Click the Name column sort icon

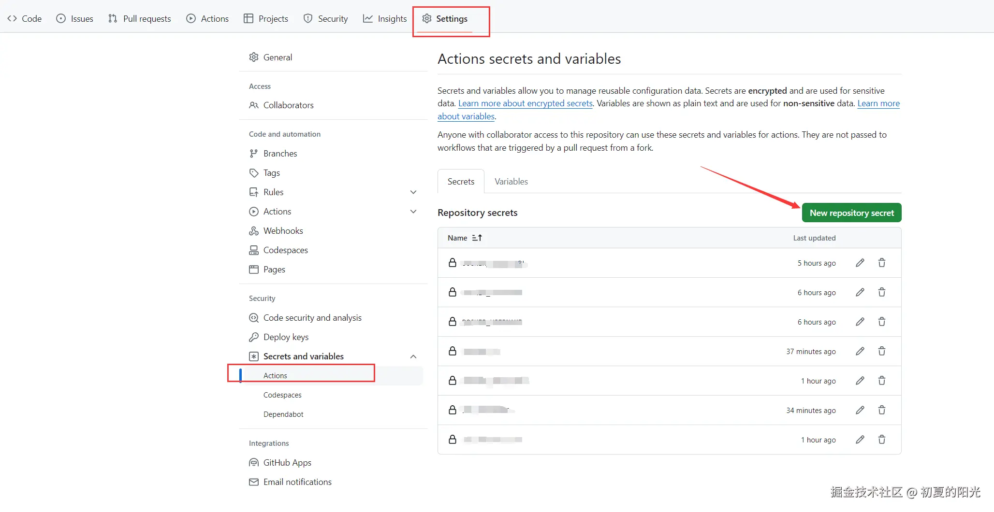[477, 238]
